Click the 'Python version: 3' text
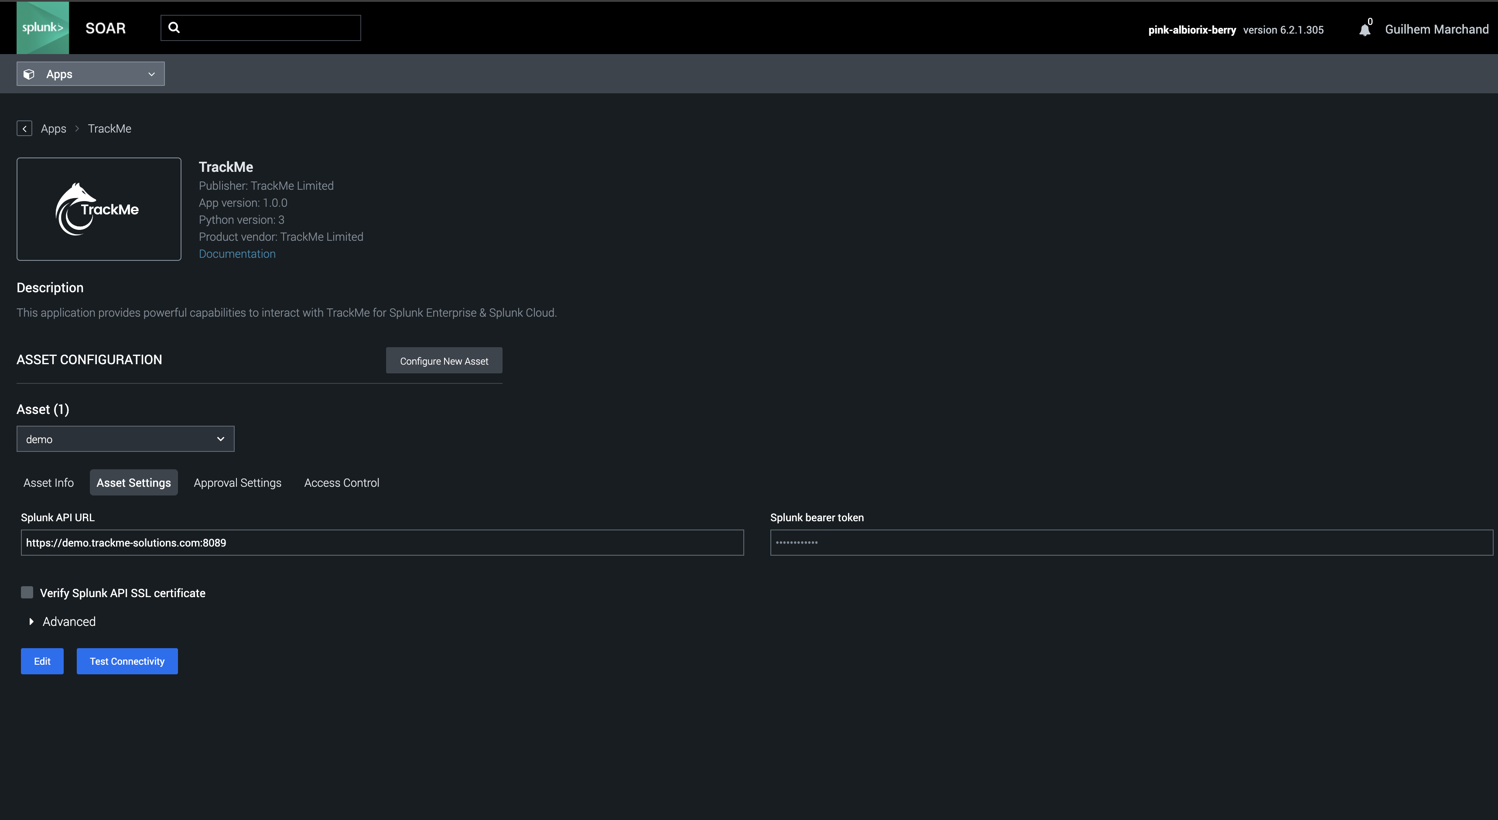 (x=241, y=220)
